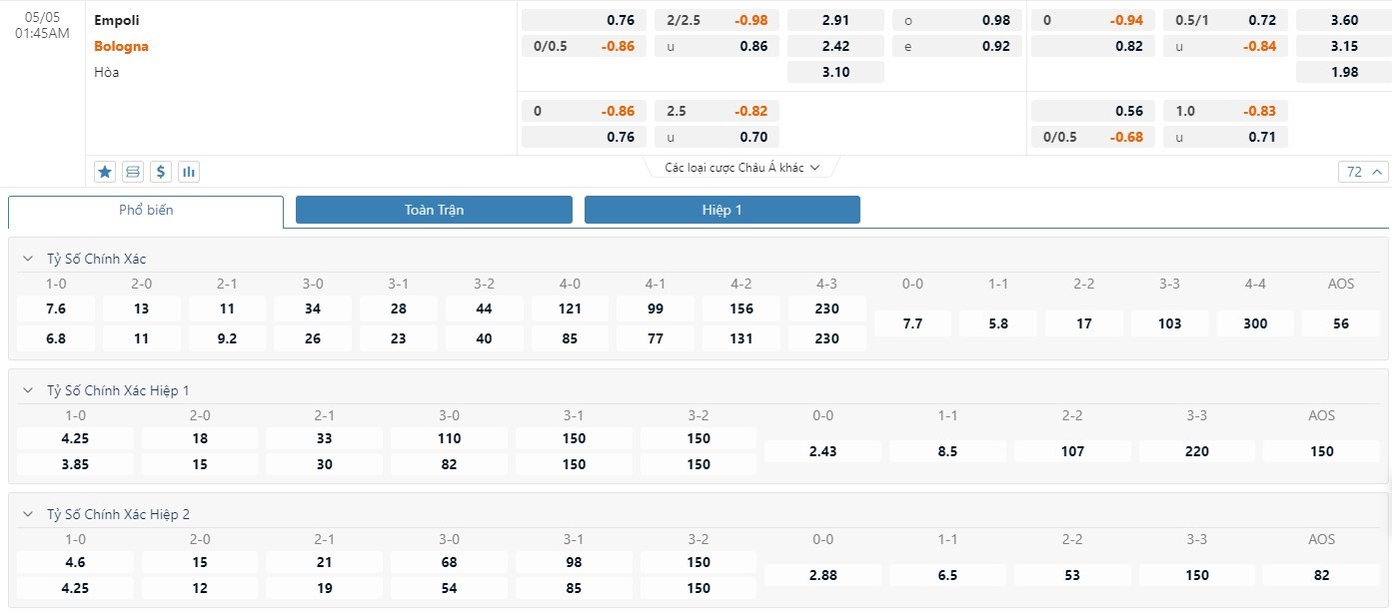Collapse Tỷ Số Chính Xác Hiệp 2 section
This screenshot has width=1392, height=612.
click(28, 514)
